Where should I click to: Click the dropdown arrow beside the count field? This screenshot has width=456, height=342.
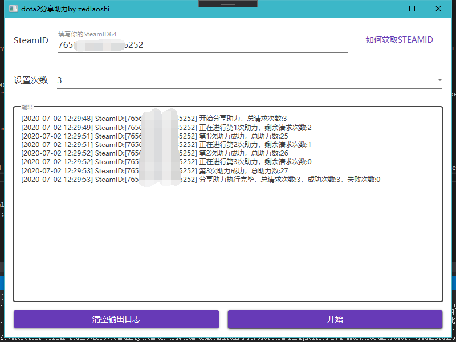439,80
